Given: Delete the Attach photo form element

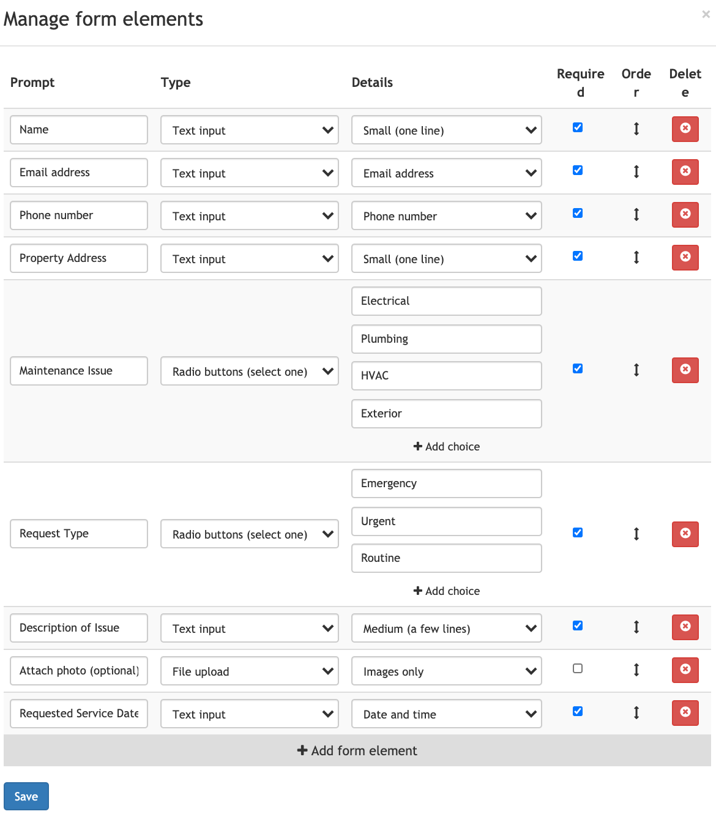Looking at the screenshot, I should (685, 670).
